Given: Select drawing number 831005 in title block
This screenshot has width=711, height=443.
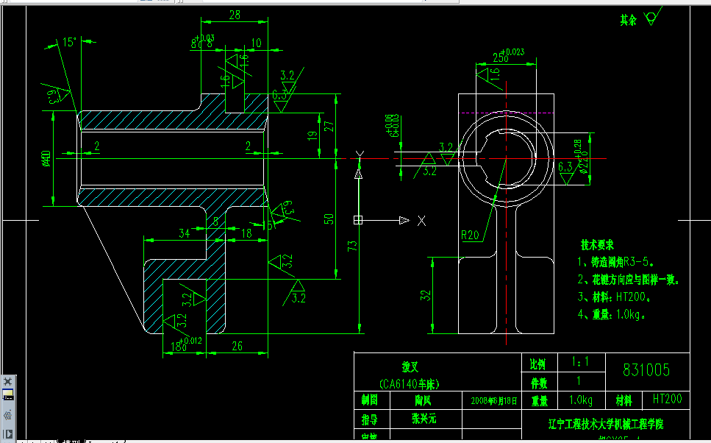Looking at the screenshot, I should pos(646,370).
